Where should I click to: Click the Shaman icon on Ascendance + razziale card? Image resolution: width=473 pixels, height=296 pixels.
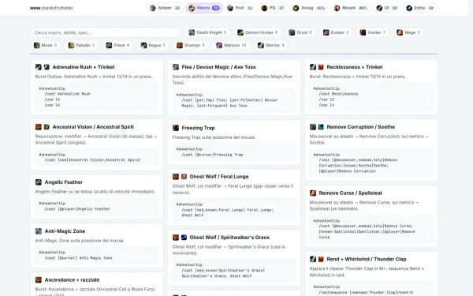click(x=39, y=280)
